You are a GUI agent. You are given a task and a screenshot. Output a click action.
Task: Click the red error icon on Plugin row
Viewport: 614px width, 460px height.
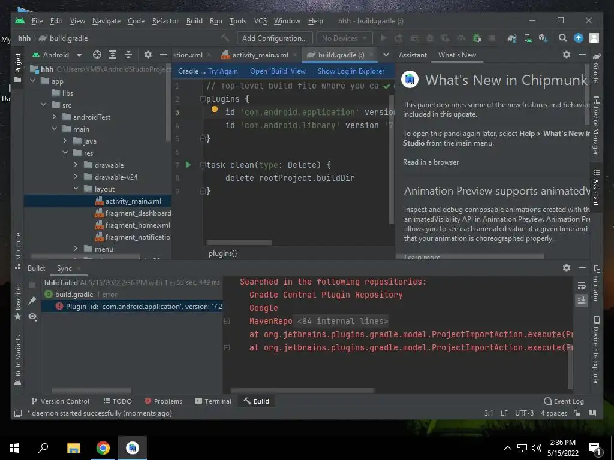click(x=59, y=306)
